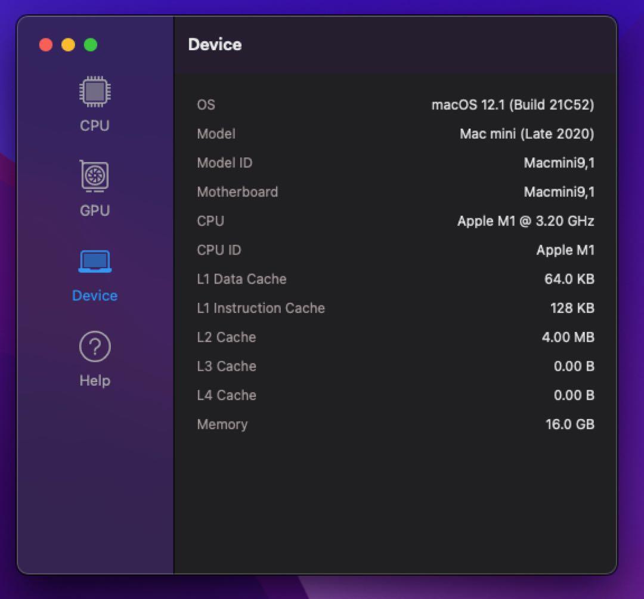Click the Macmini9,1 Model ID value
This screenshot has height=599, width=644.
[559, 162]
